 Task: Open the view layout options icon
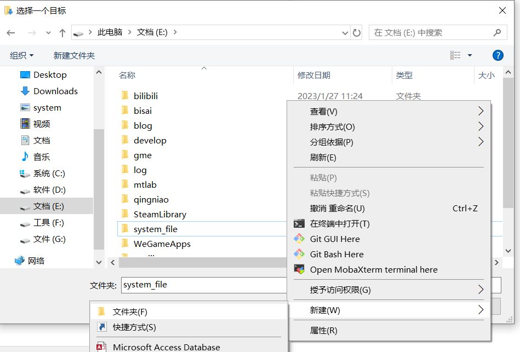(x=455, y=55)
